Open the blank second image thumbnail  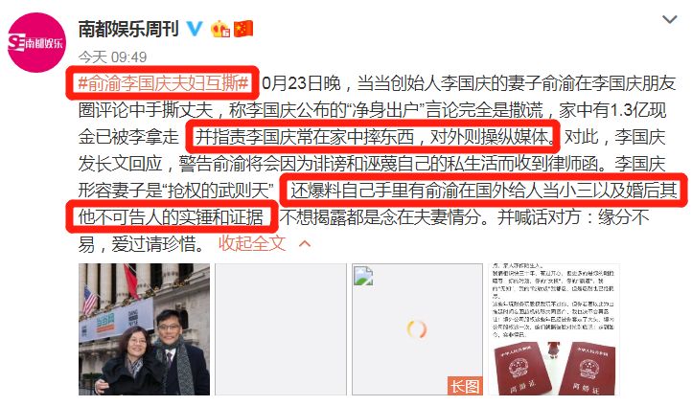click(281, 328)
